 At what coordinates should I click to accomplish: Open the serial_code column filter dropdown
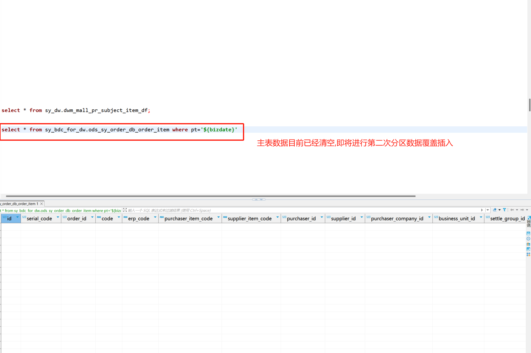tap(58, 217)
